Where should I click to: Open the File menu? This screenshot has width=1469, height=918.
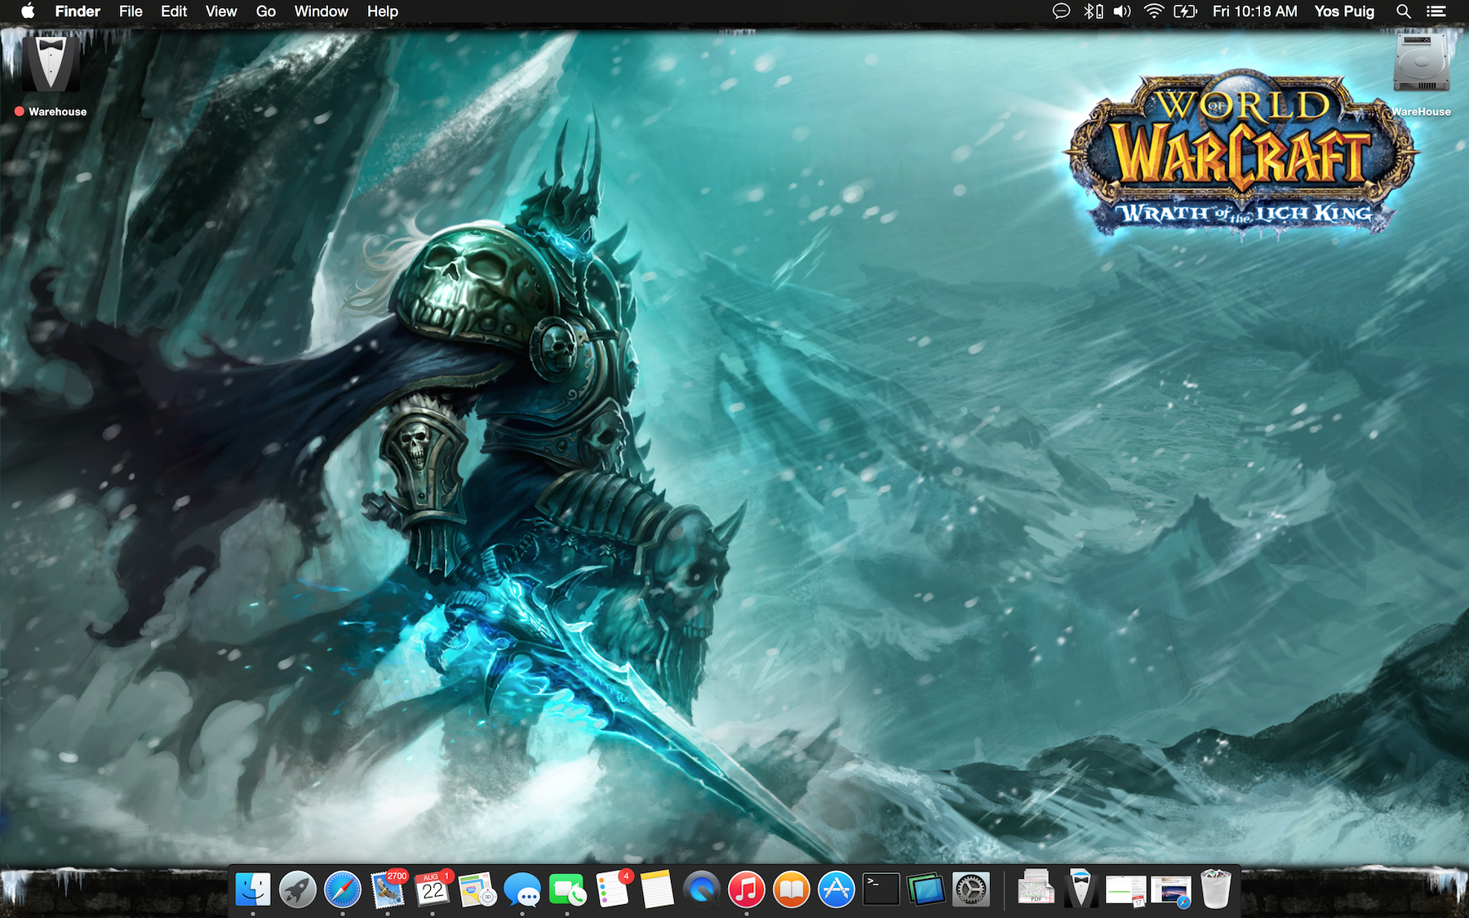(x=131, y=11)
